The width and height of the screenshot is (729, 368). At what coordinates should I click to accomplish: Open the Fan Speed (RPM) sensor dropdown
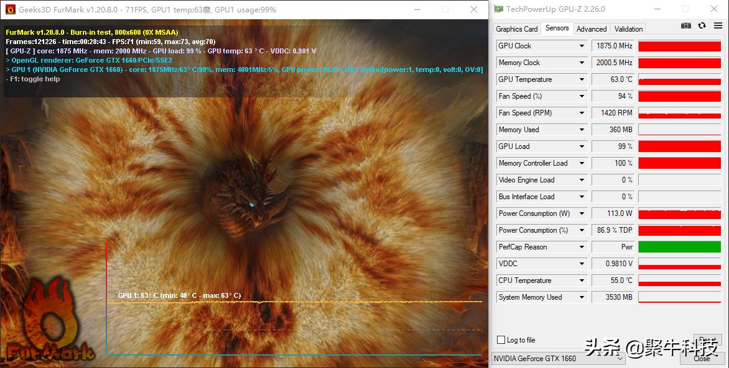(x=582, y=113)
